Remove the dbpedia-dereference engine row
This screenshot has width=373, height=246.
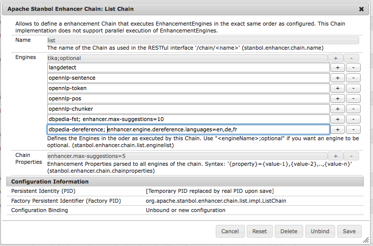(353, 129)
